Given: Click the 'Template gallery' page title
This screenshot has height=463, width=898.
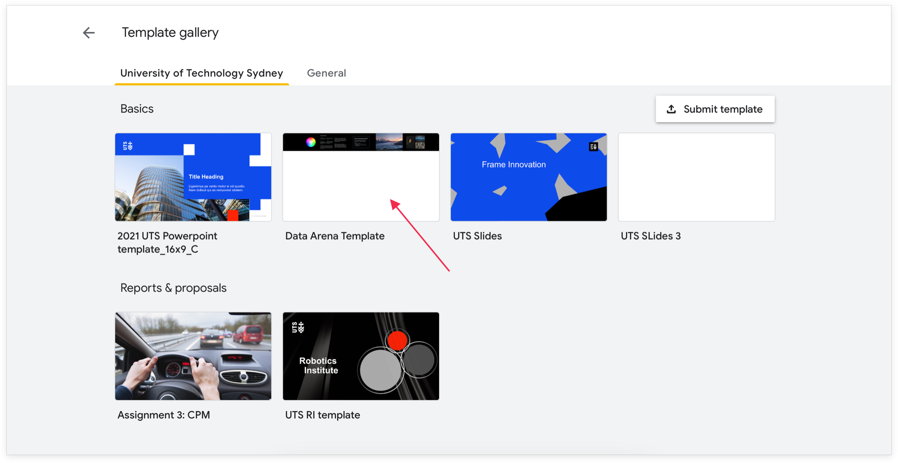Looking at the screenshot, I should [x=170, y=32].
